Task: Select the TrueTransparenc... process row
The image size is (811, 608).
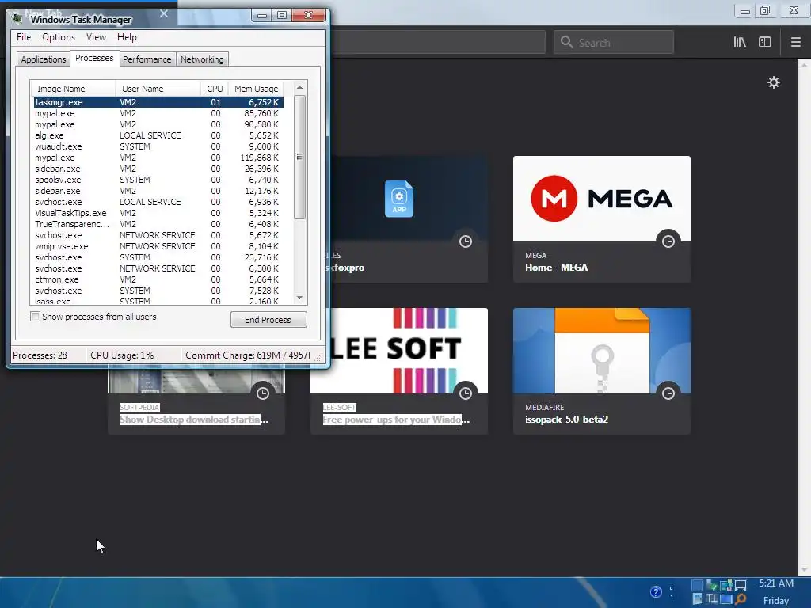Action: pos(158,224)
